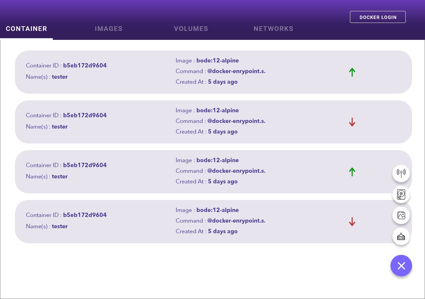Click green up arrow on first container

(352, 72)
